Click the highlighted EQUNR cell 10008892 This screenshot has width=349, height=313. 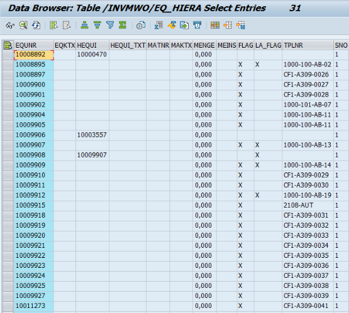point(34,55)
